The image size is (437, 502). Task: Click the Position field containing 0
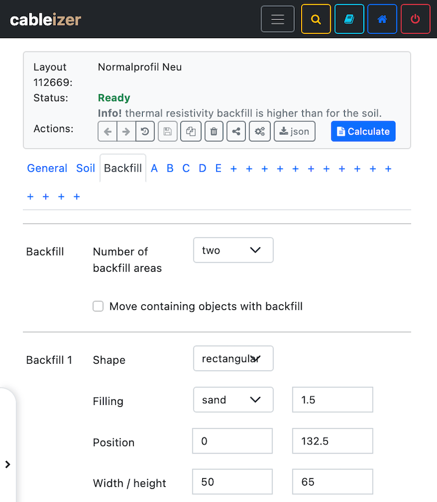click(x=232, y=441)
